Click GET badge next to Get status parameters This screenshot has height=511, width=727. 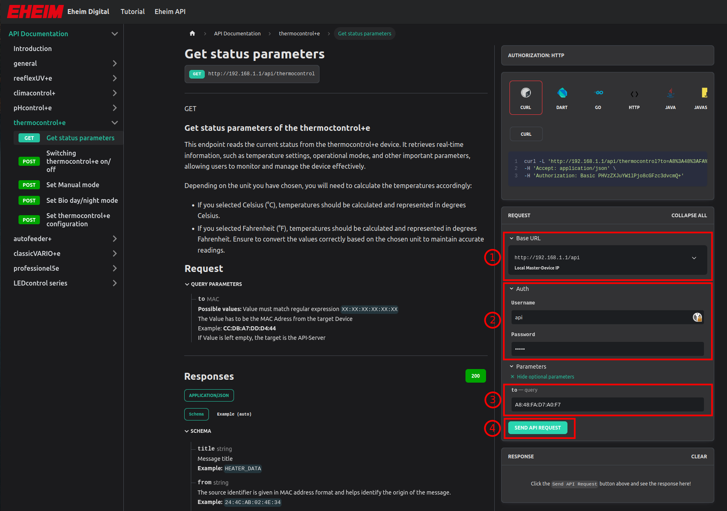coord(29,138)
